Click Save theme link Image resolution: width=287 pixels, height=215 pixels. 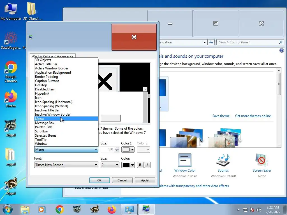click(x=221, y=116)
